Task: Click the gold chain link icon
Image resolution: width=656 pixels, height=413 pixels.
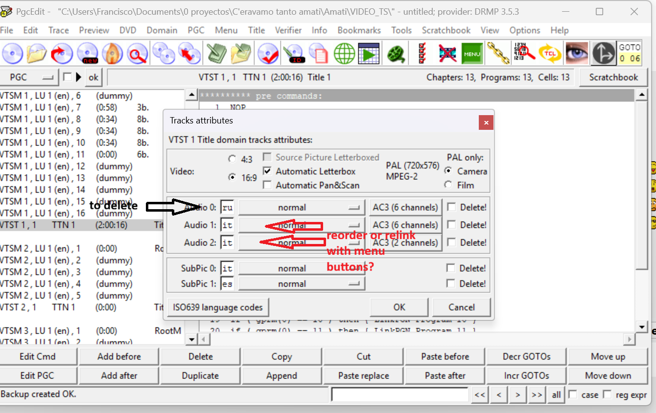Action: click(498, 53)
